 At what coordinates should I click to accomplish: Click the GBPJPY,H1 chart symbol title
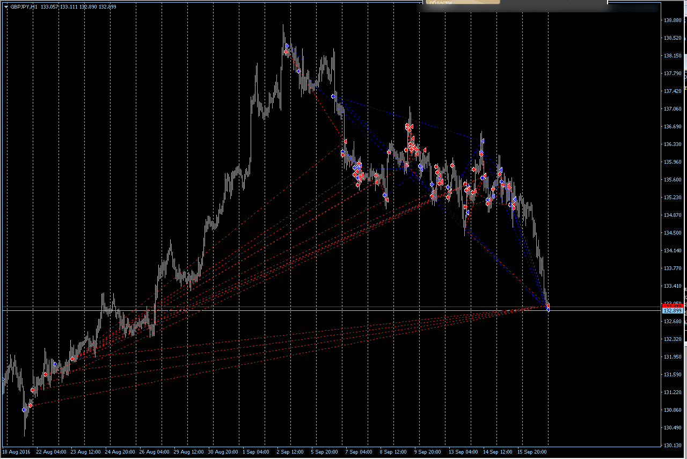pos(24,7)
